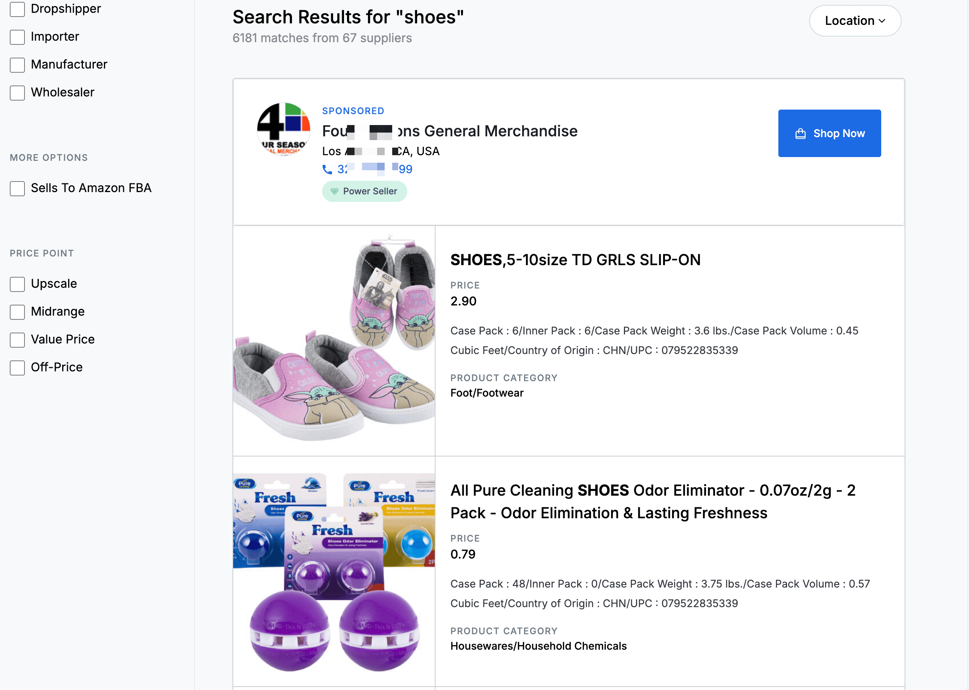Viewport: 969px width, 690px height.
Task: Enable the Midrange price filter
Action: [17, 312]
